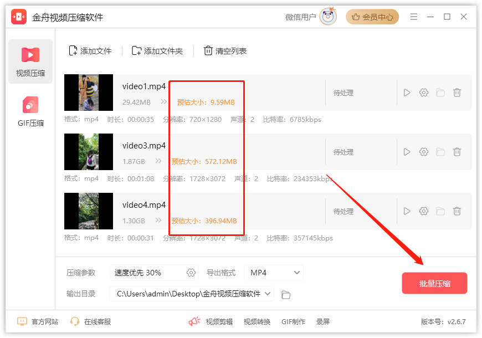Click 待处理 status of video3.mp4

(343, 152)
